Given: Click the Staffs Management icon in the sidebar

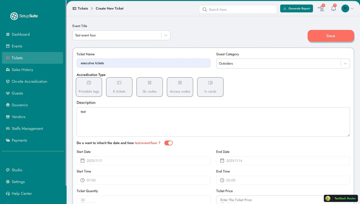Looking at the screenshot, I should click(8, 129).
